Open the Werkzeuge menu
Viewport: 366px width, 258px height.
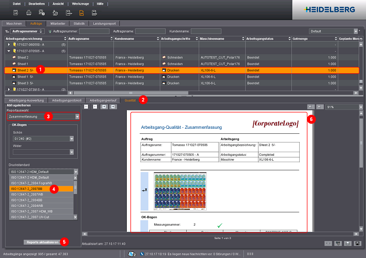pyautogui.click(x=80, y=3)
